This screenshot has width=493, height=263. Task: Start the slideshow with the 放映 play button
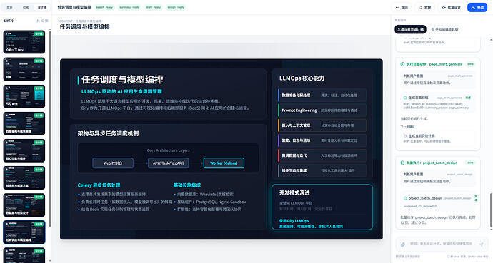pos(424,7)
